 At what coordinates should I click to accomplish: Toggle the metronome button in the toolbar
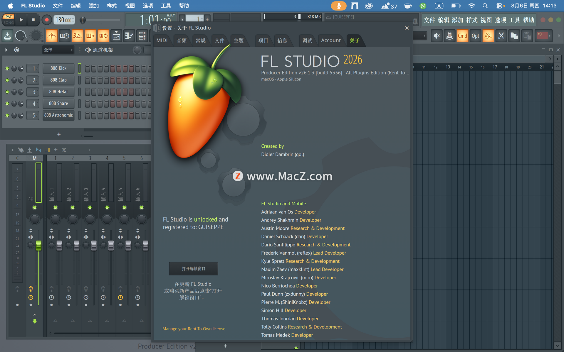pyautogui.click(x=52, y=36)
